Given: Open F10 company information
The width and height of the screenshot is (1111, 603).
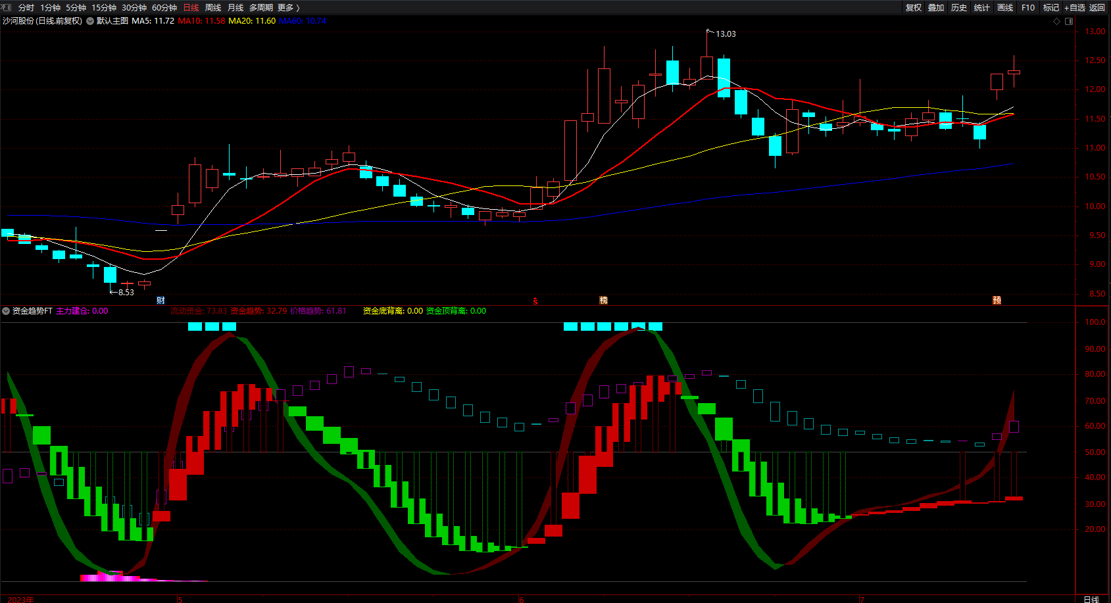Looking at the screenshot, I should 1028,8.
